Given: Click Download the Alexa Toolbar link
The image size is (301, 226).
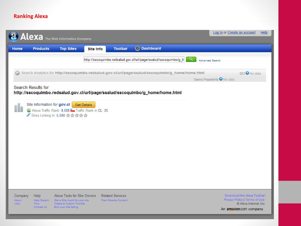Looking at the screenshot, I should pos(245,195).
